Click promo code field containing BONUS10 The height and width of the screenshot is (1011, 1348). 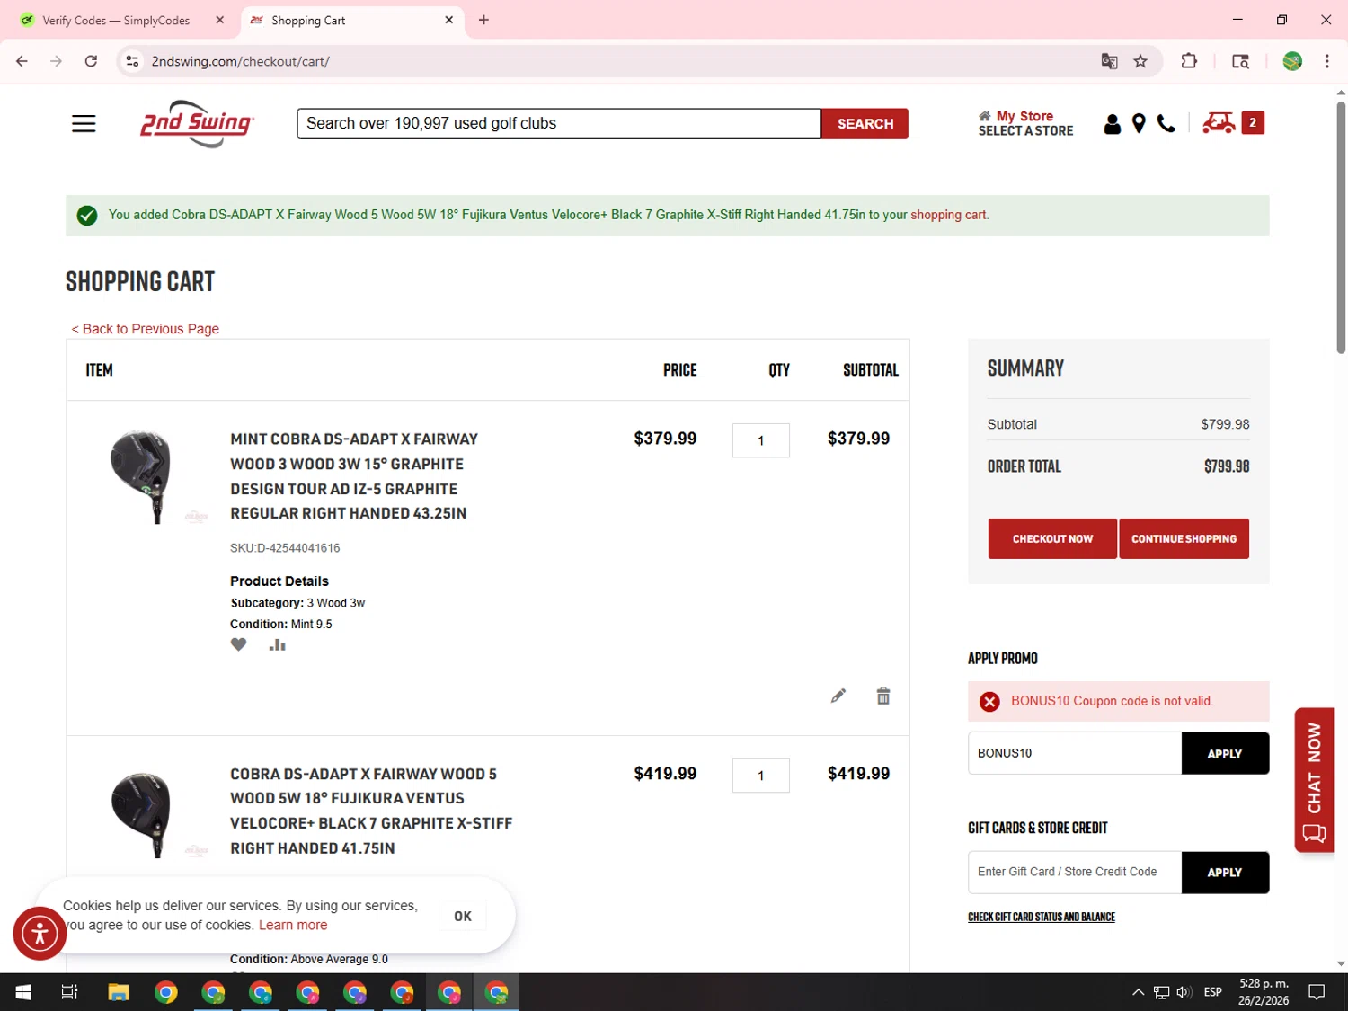1074,753
